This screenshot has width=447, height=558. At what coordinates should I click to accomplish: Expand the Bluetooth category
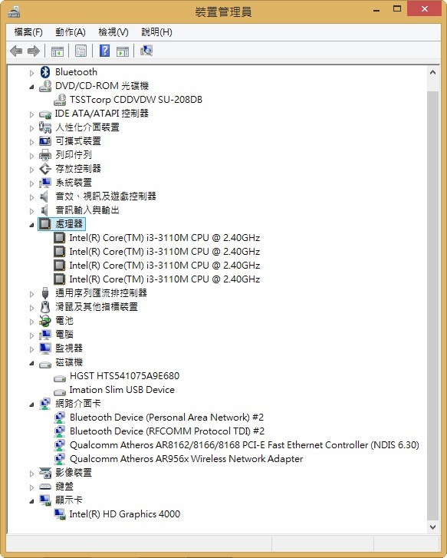[31, 73]
